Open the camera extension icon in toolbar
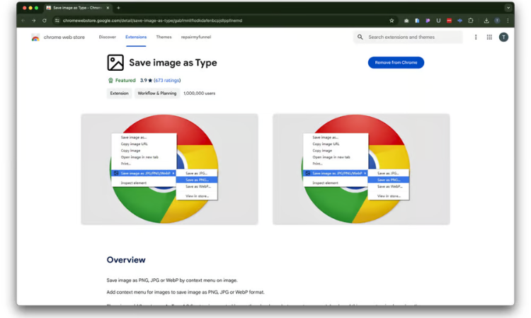The width and height of the screenshot is (531, 318). (406, 21)
